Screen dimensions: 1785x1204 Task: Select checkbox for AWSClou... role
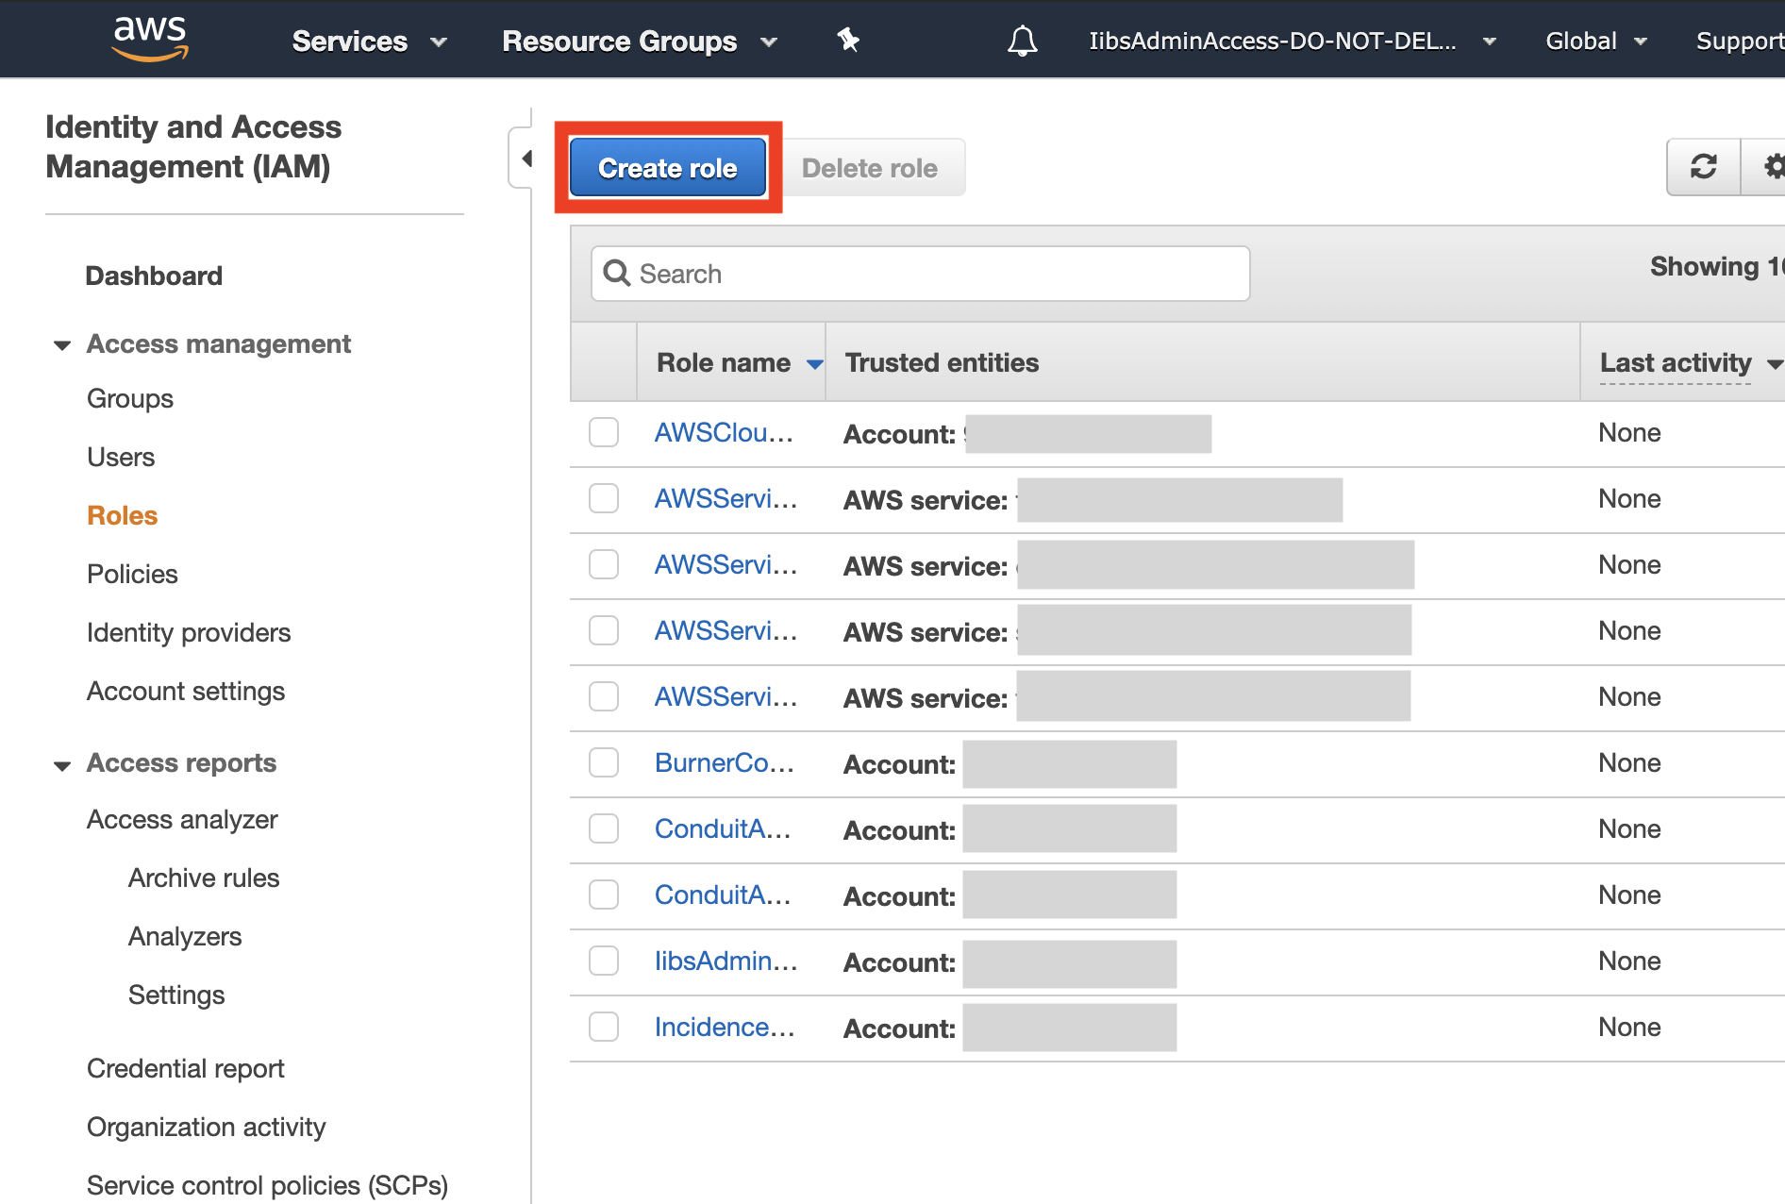604,432
